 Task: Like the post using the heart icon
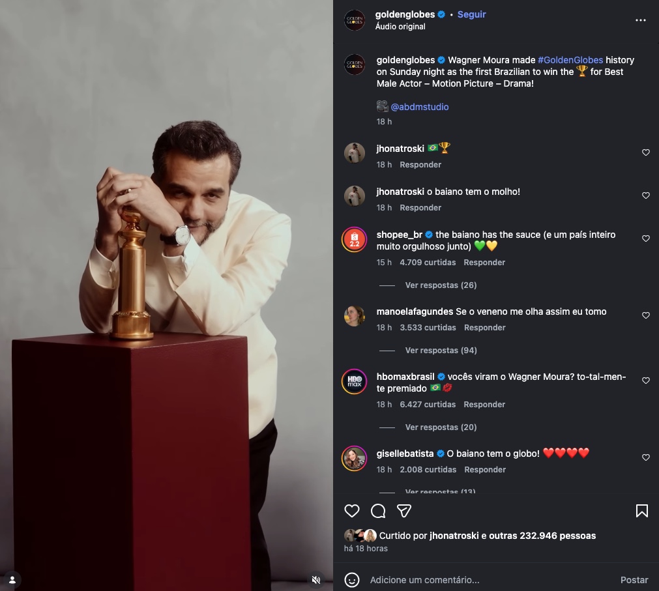click(352, 511)
